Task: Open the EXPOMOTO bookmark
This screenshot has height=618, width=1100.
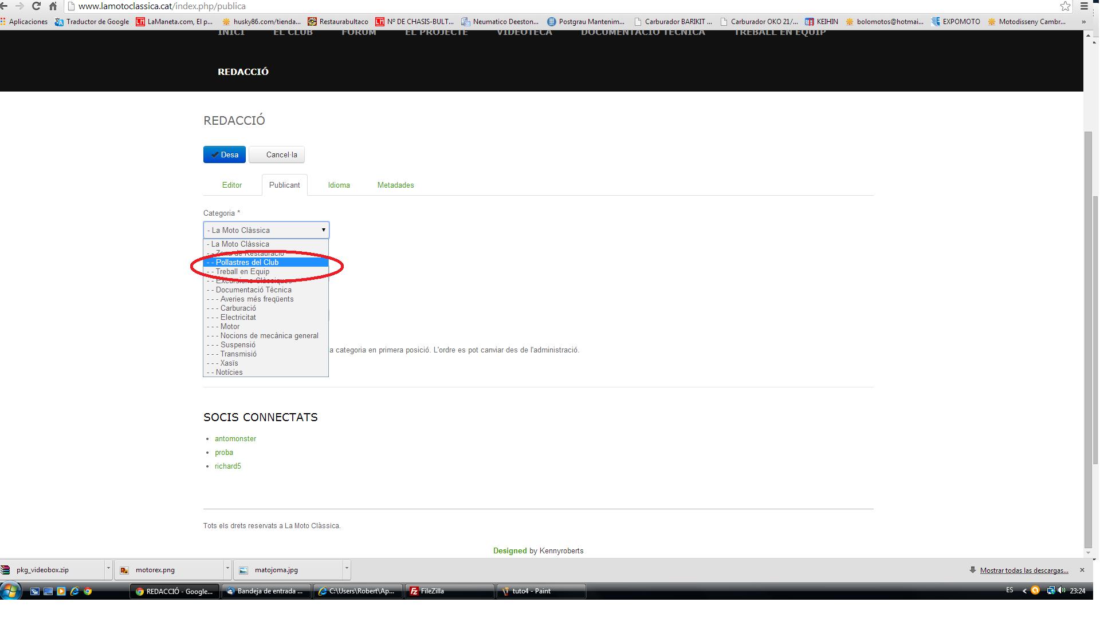Action: (956, 22)
